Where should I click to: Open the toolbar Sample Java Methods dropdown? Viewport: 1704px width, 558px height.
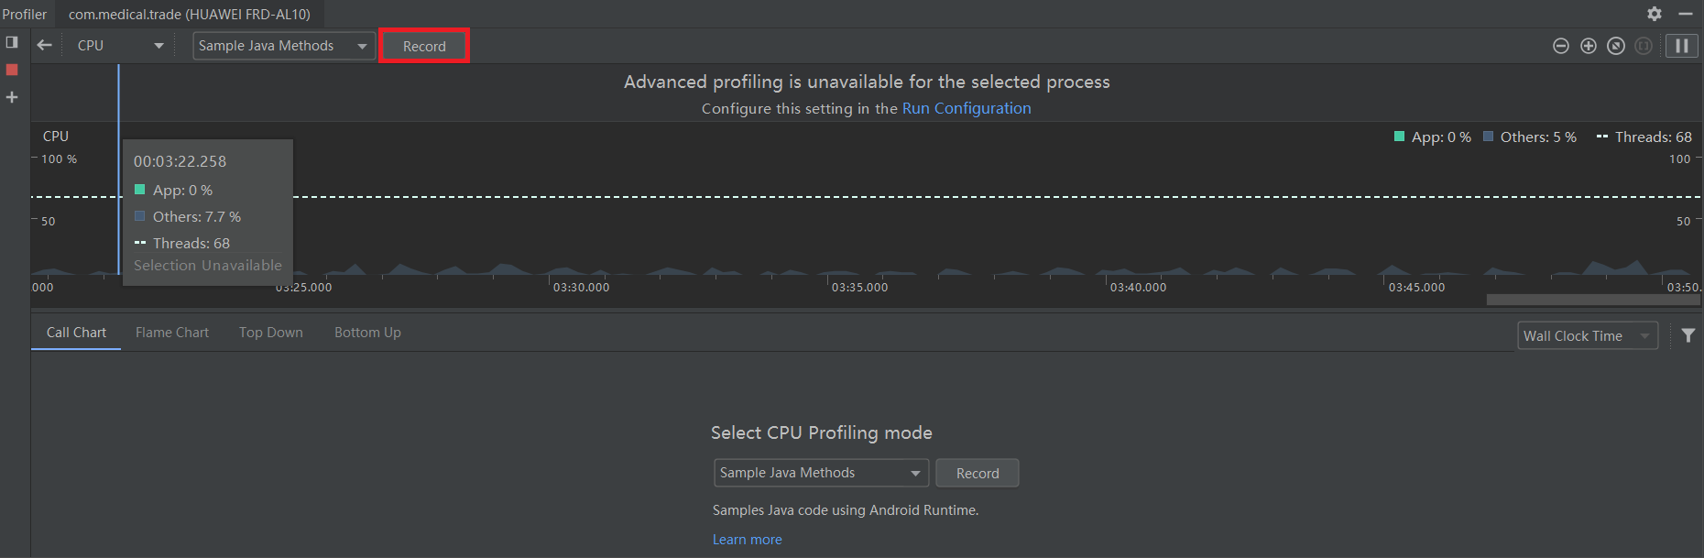(283, 46)
